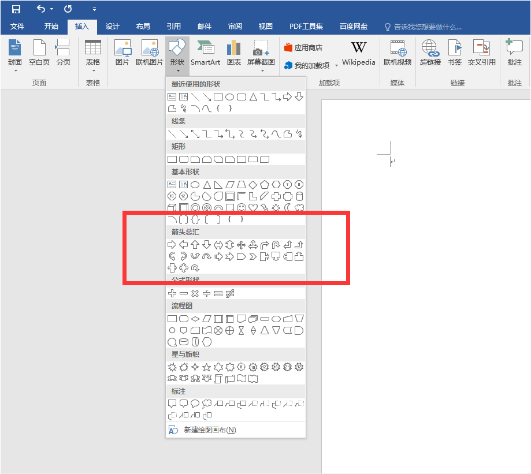Choose the five-point star shape
Screen dimensions: 531x474
206,367
